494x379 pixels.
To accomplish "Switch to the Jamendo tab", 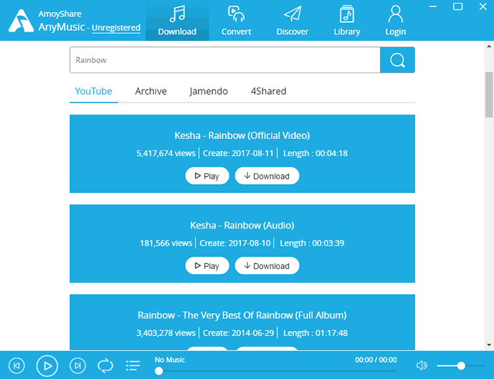I will [209, 91].
